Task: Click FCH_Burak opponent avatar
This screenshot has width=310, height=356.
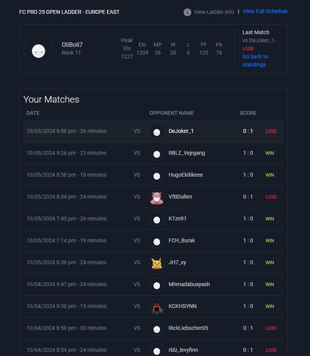Action: click(x=157, y=241)
